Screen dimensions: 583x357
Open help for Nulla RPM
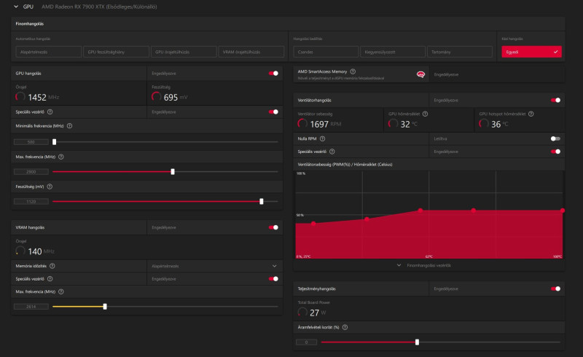pos(322,138)
